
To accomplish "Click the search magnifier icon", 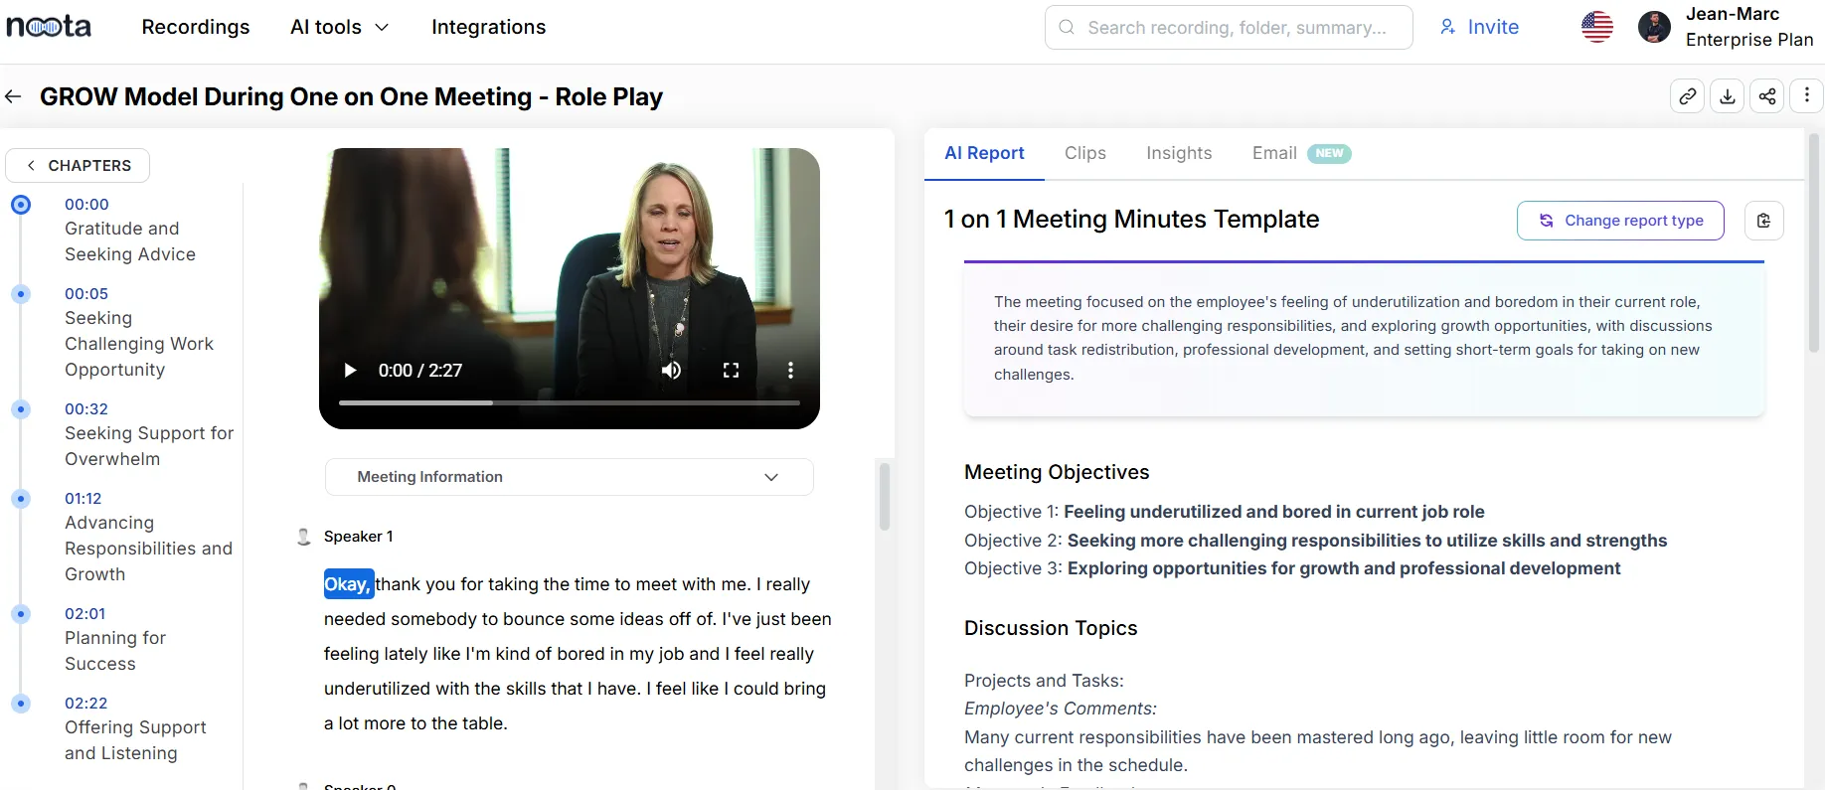I will click(1067, 28).
